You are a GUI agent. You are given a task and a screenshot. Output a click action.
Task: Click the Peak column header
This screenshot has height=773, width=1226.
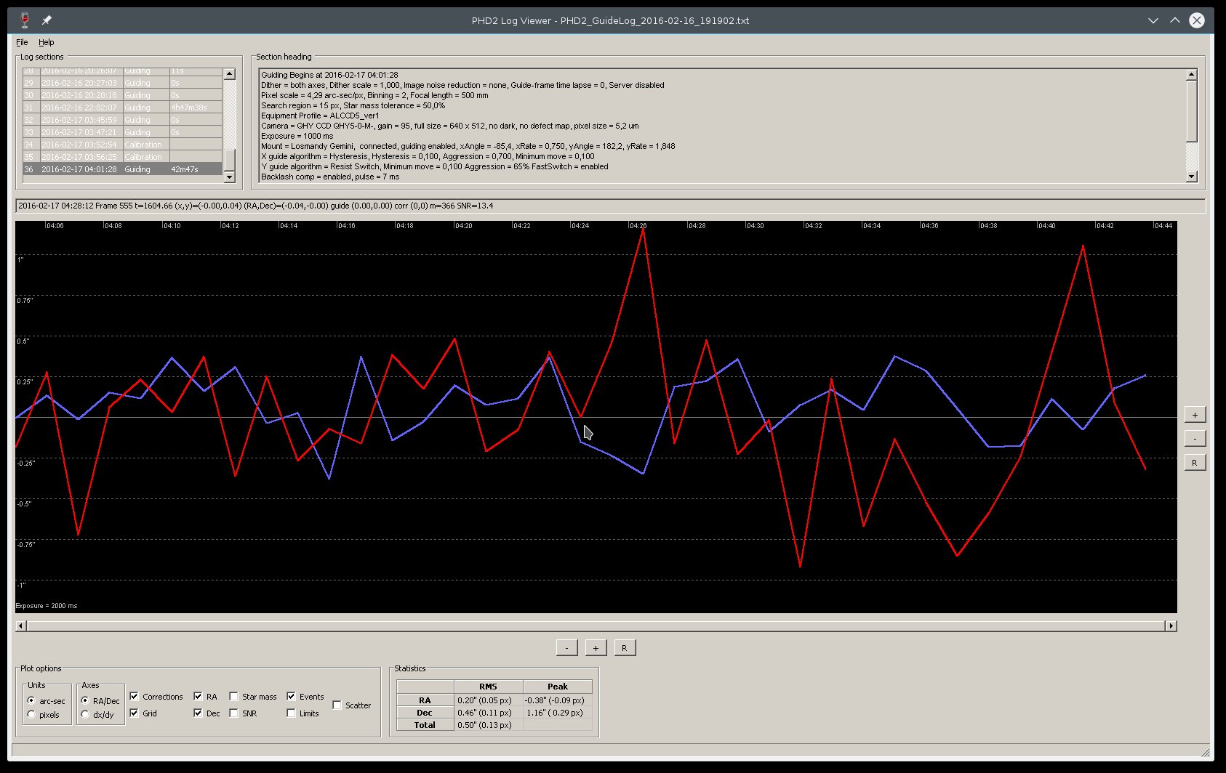[x=557, y=687]
